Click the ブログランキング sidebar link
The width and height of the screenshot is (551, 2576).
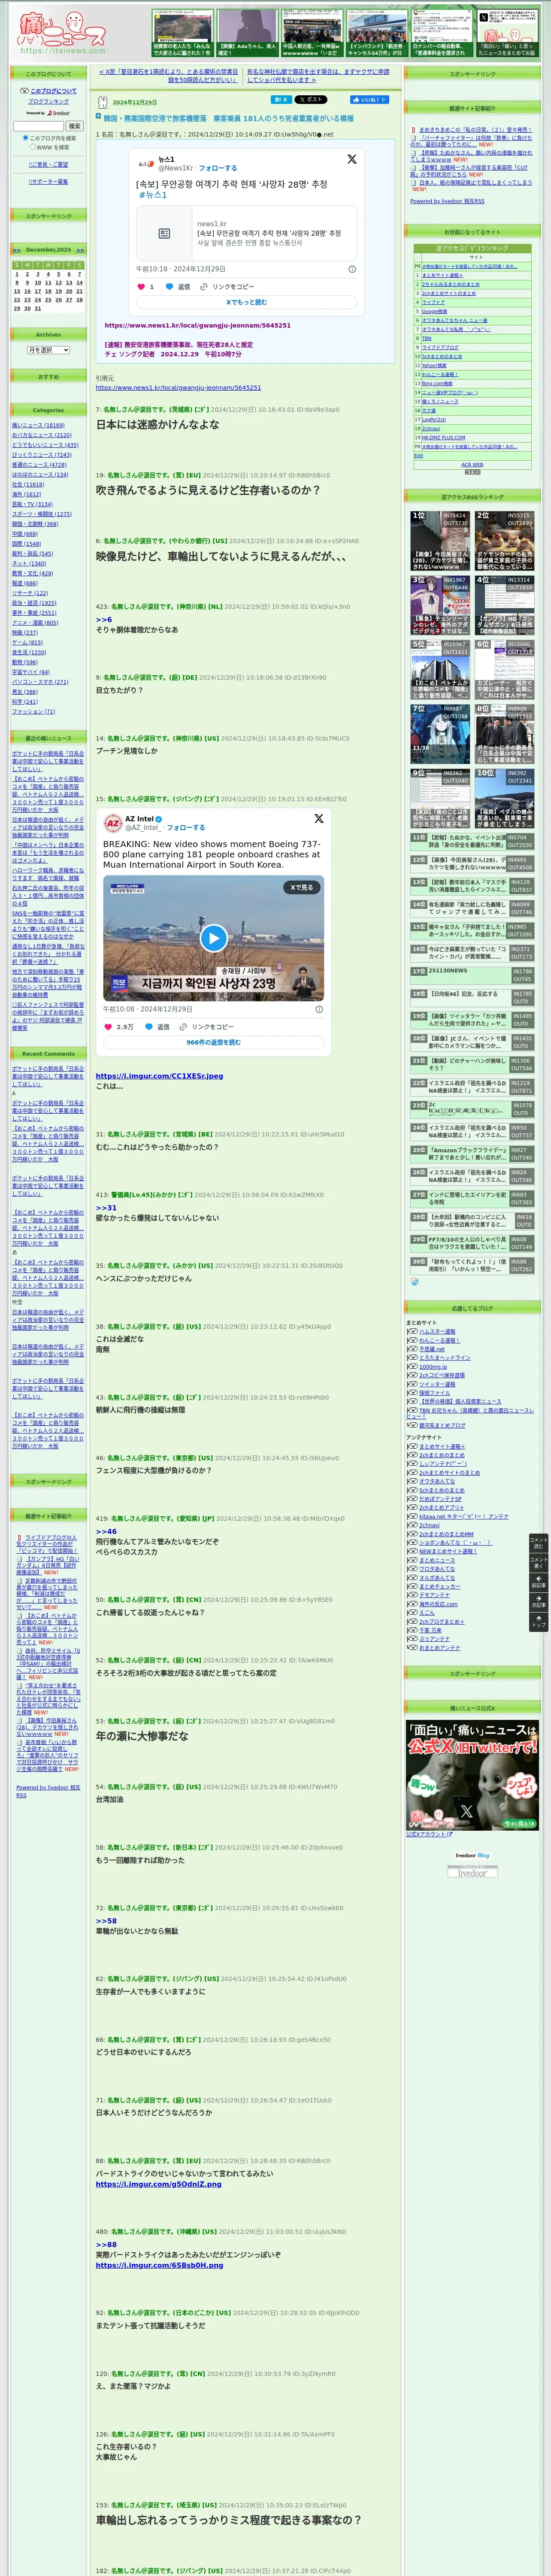click(48, 101)
